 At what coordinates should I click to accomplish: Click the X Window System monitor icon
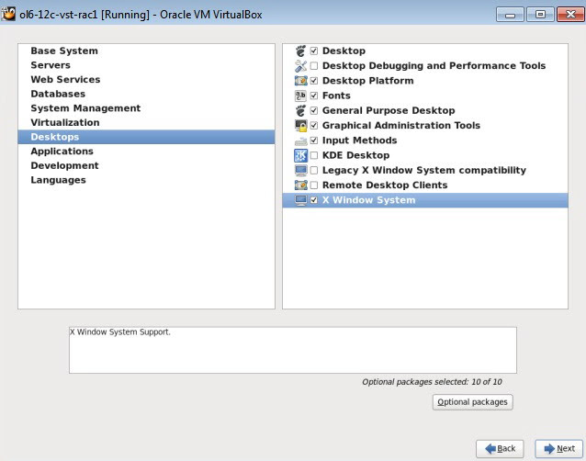click(x=300, y=200)
